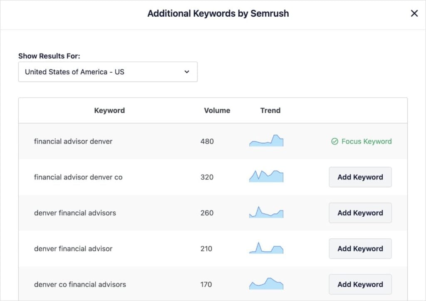Click the trend graph for denver co financial advisors
The height and width of the screenshot is (301, 426).
click(266, 284)
